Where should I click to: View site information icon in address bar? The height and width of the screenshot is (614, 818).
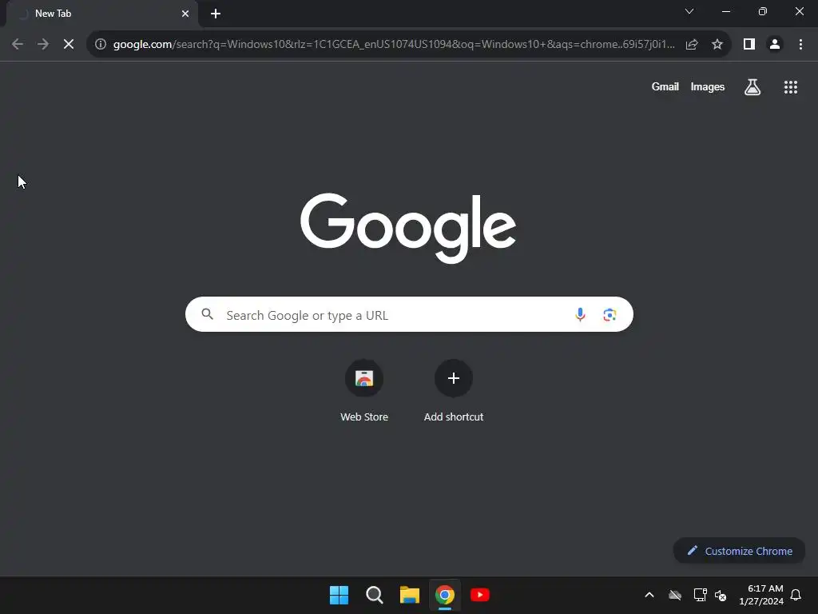(x=101, y=45)
